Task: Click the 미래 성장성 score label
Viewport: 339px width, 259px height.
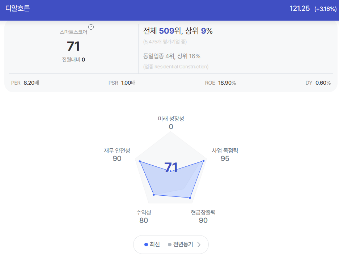Action: pos(171,119)
